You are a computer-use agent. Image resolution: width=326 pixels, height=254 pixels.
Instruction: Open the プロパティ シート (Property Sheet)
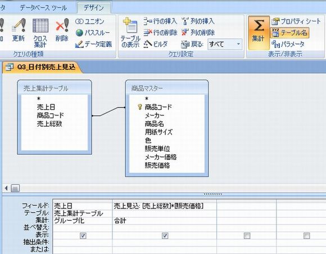[x=296, y=21]
